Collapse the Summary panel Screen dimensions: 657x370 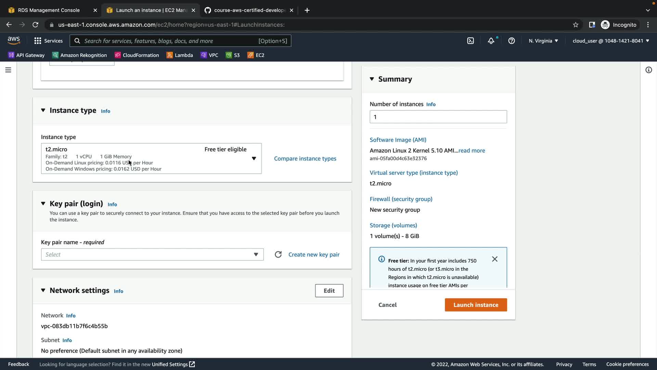tap(372, 79)
